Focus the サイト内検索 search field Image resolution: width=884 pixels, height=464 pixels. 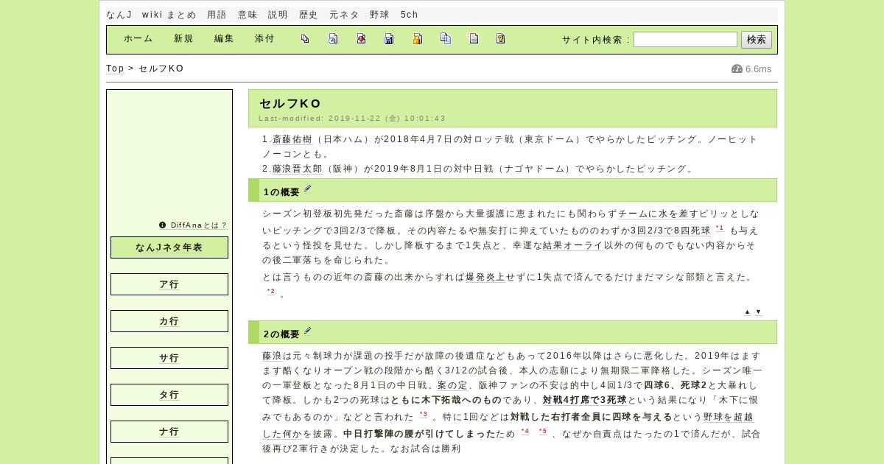coord(685,40)
